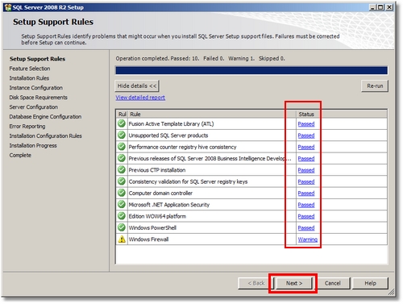Open Passed status for Microsoft .NET Application Security
403x304 pixels.
click(306, 205)
